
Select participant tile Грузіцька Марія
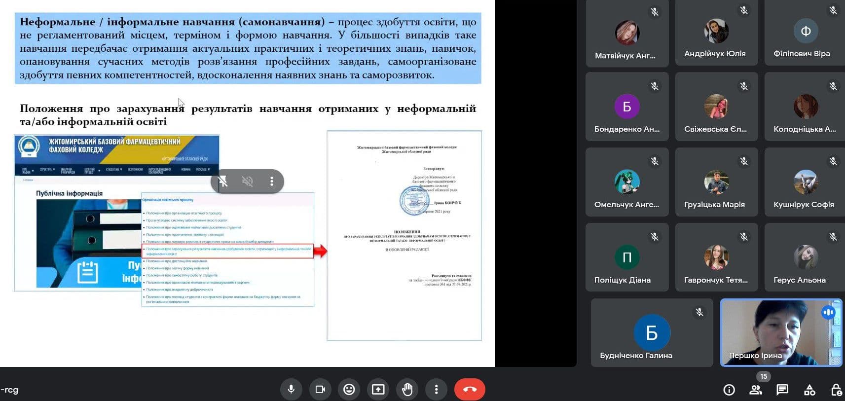[x=716, y=182]
